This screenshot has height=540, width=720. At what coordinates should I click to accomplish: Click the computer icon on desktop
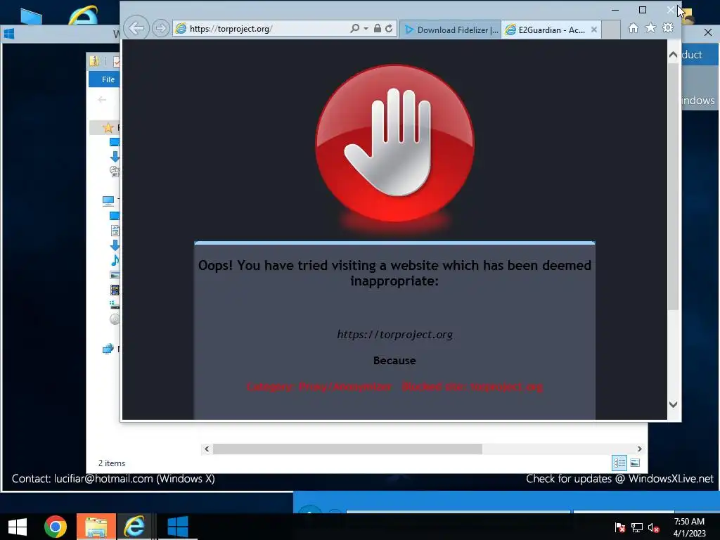click(31, 18)
